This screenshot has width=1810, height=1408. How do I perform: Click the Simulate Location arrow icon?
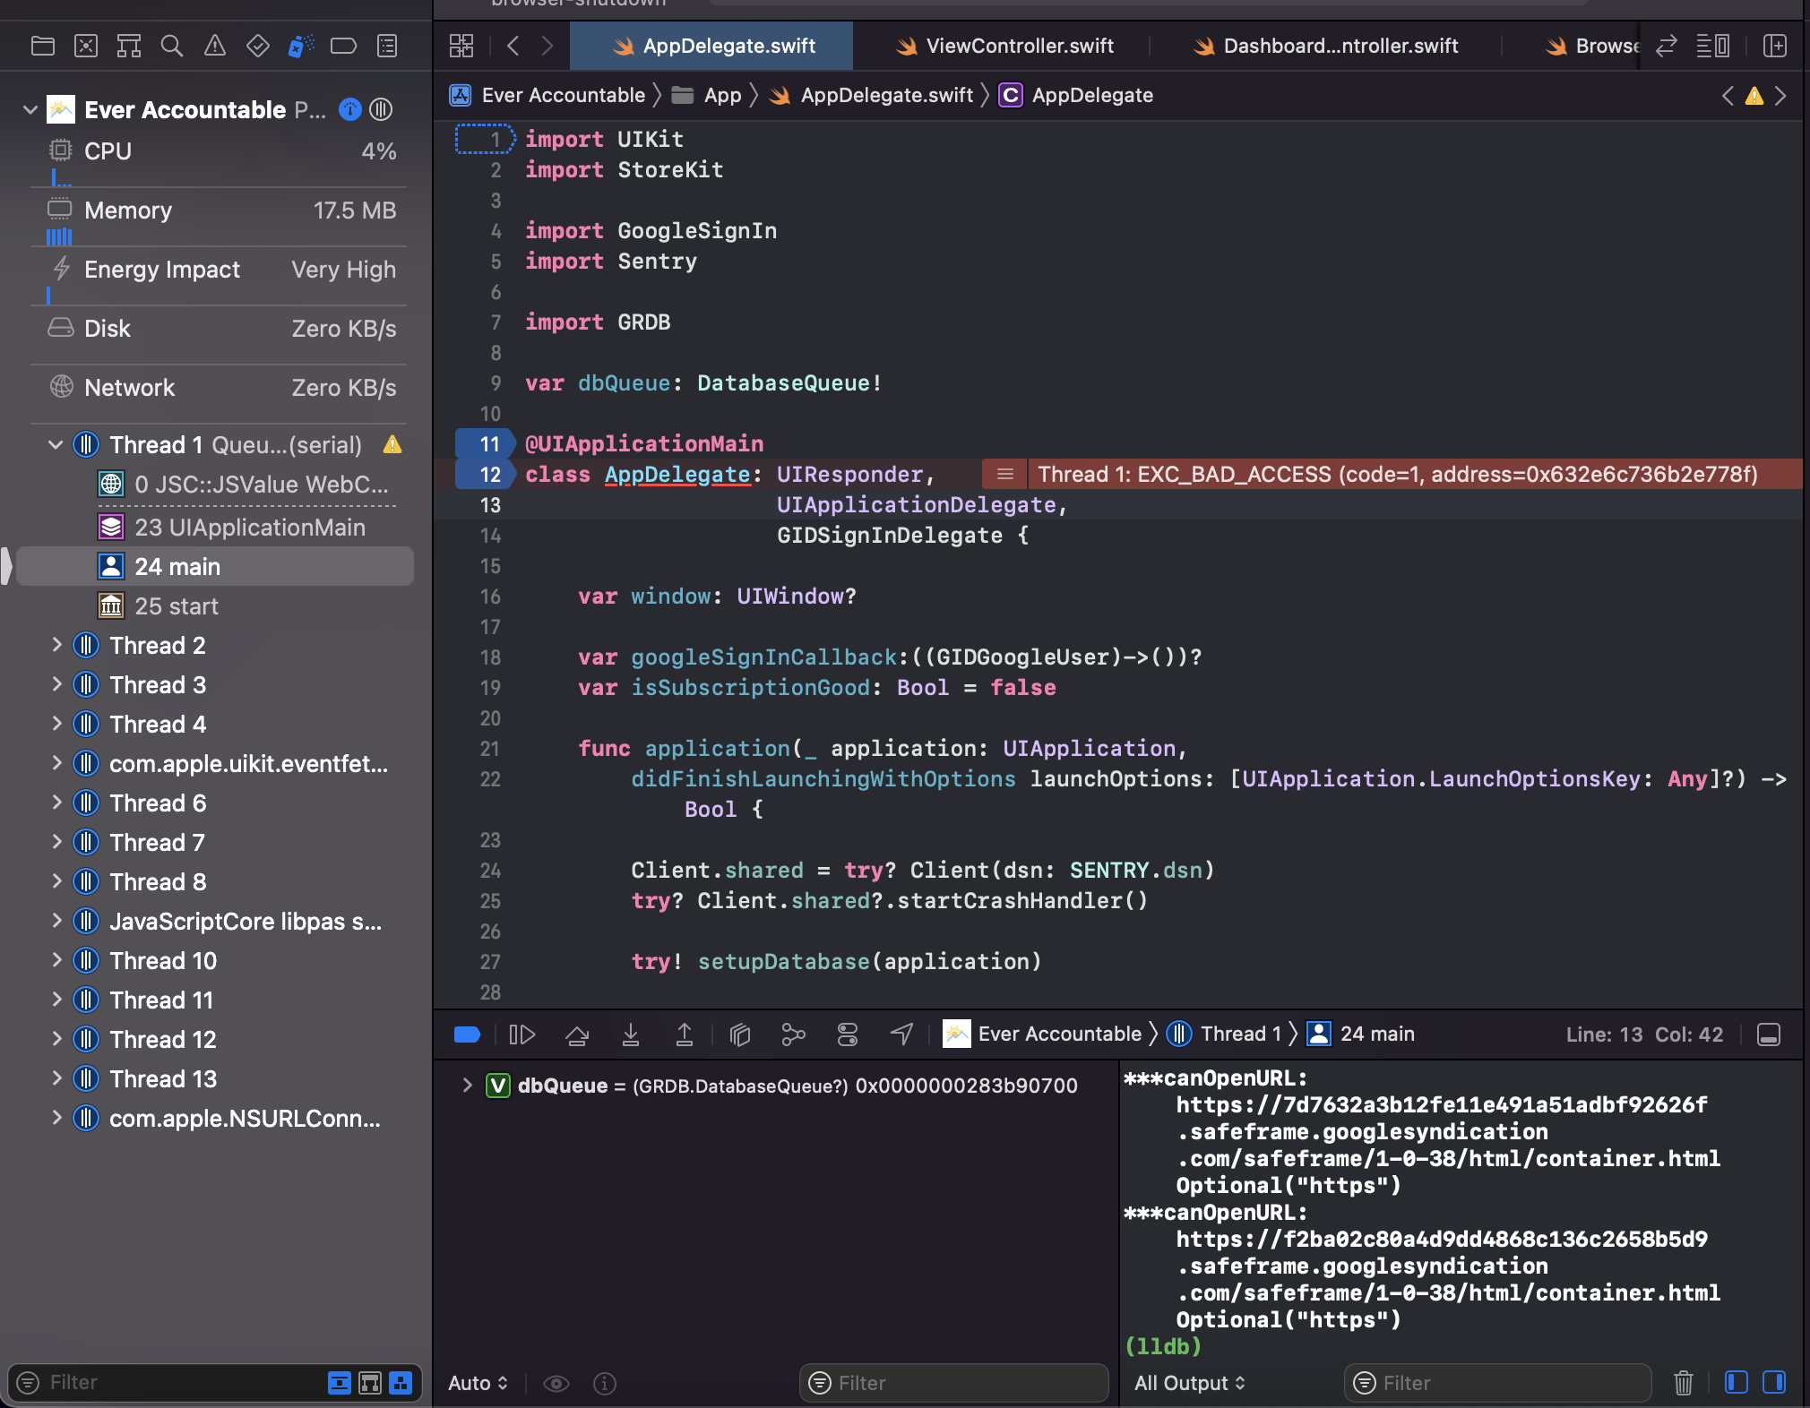coord(901,1035)
